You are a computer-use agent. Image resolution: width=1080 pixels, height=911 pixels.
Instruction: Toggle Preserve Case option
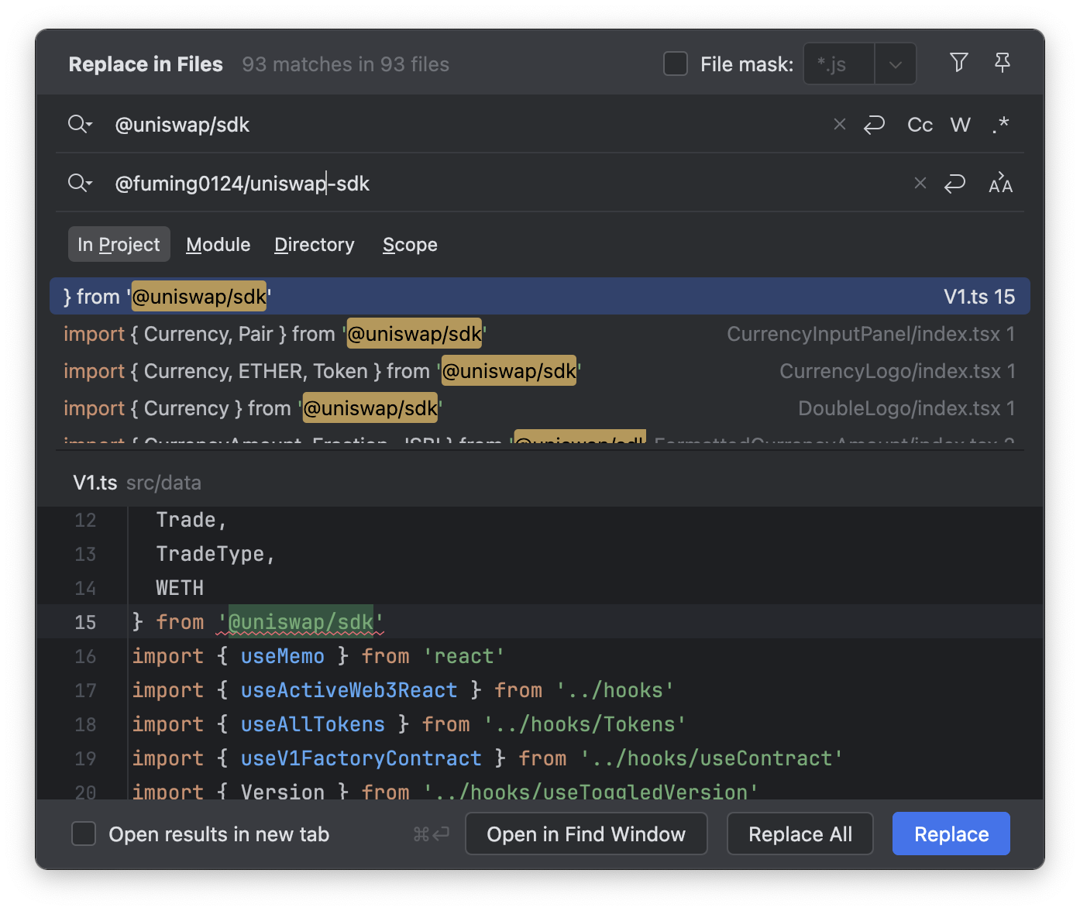coord(1000,184)
